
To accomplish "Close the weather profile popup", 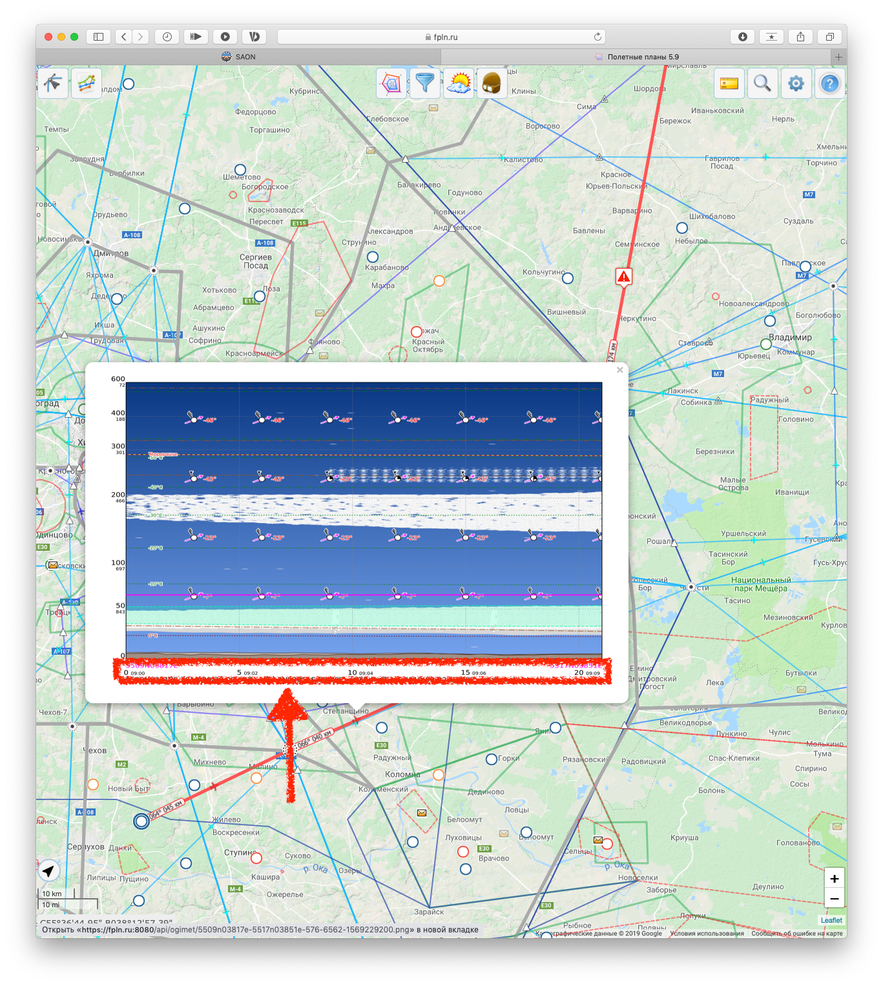I will (619, 370).
